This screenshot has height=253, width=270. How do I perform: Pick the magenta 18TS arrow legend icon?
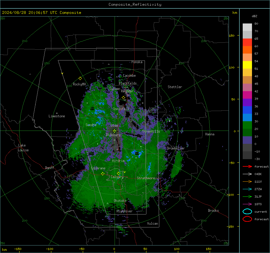247,204
